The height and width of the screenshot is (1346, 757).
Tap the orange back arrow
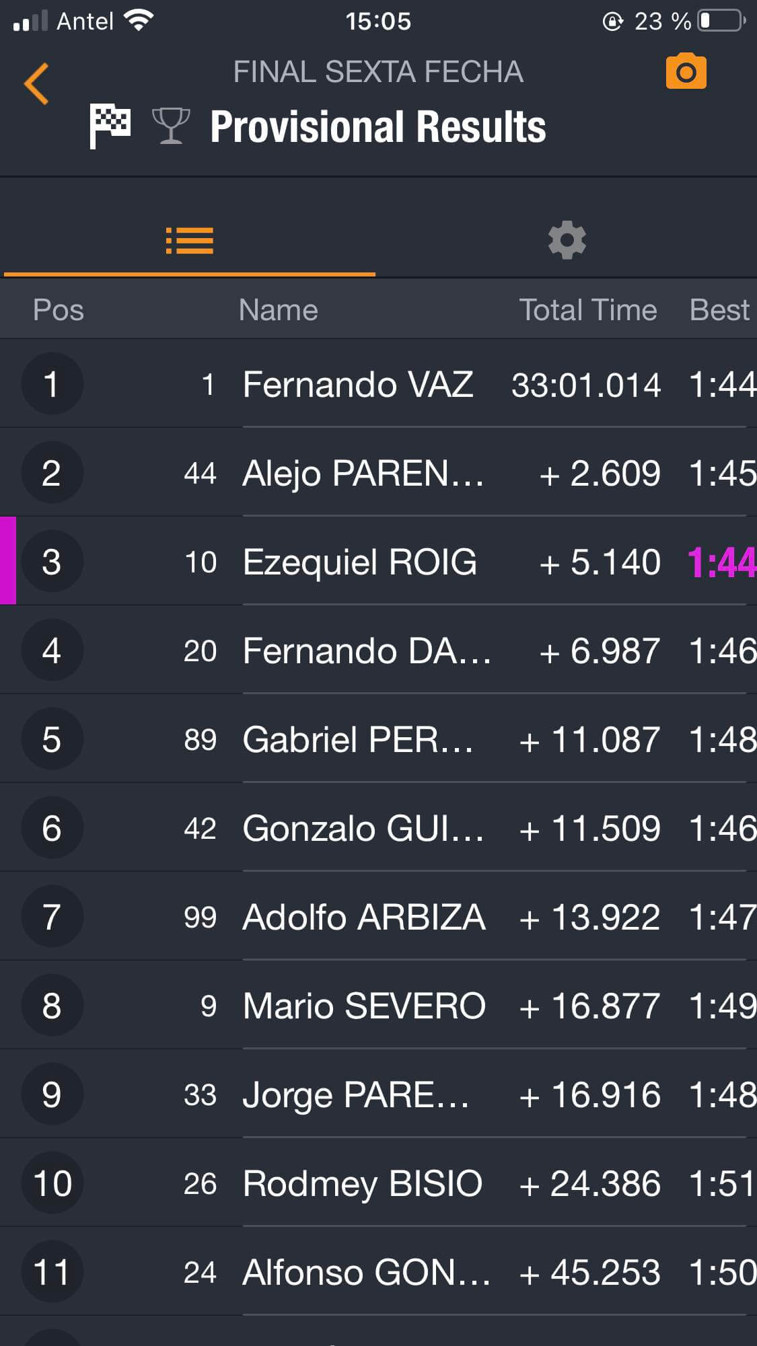click(37, 83)
